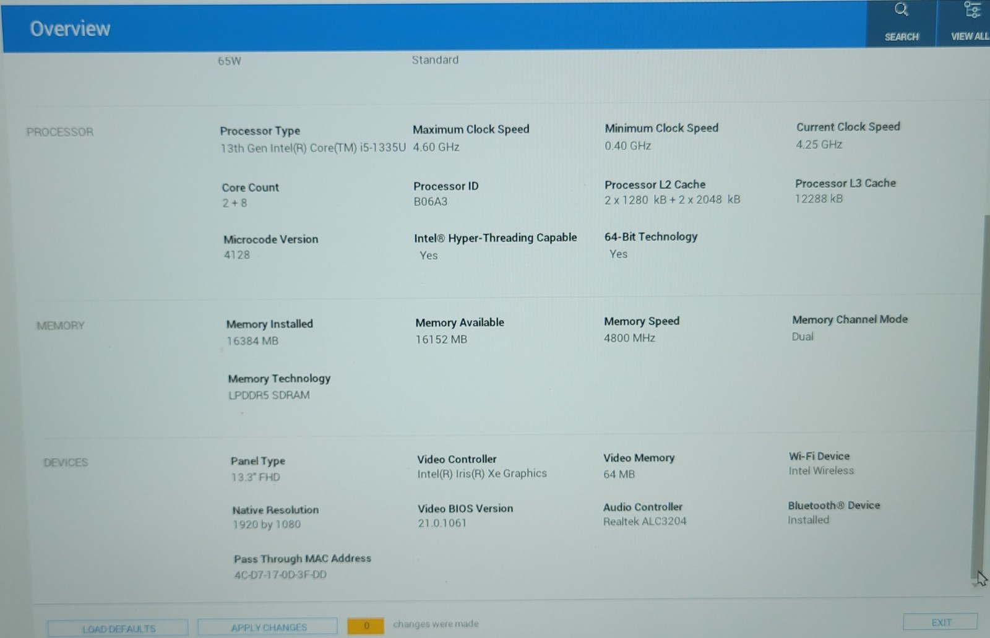Select processor type value '13th Gen Intel(R) Core(TM) i5-1335U'
990x638 pixels.
313,148
